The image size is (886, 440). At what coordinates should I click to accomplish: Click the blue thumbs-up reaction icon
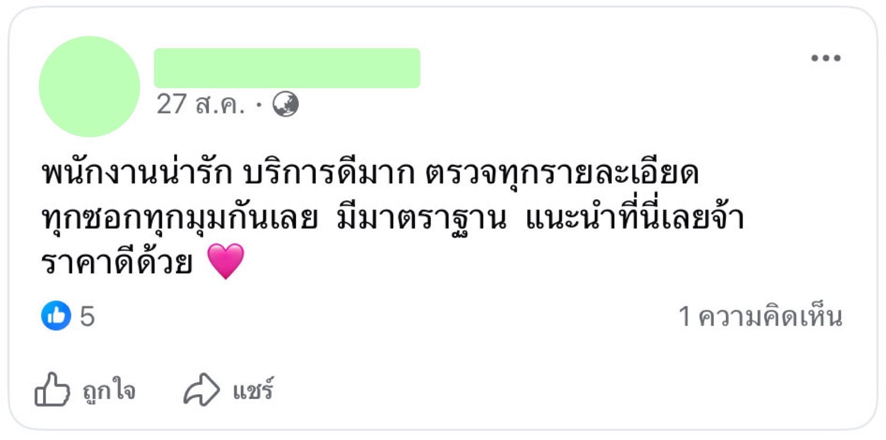(56, 316)
